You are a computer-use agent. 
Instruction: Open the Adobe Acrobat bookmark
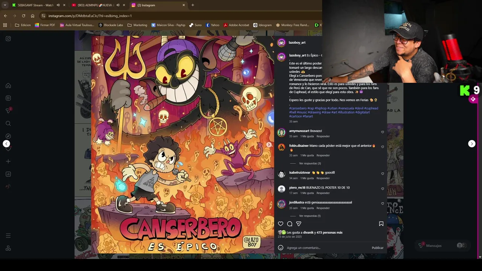pos(236,25)
